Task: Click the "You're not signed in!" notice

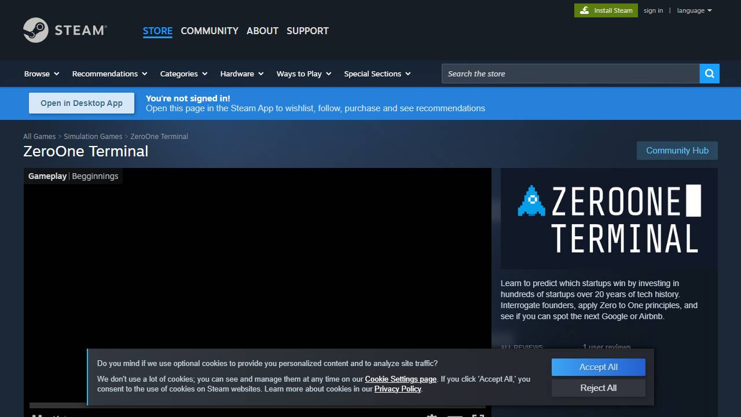Action: [188, 98]
